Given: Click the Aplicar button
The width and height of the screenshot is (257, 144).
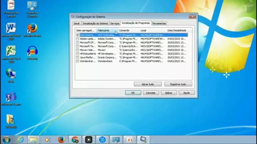Looking at the screenshot, I should [169, 93].
